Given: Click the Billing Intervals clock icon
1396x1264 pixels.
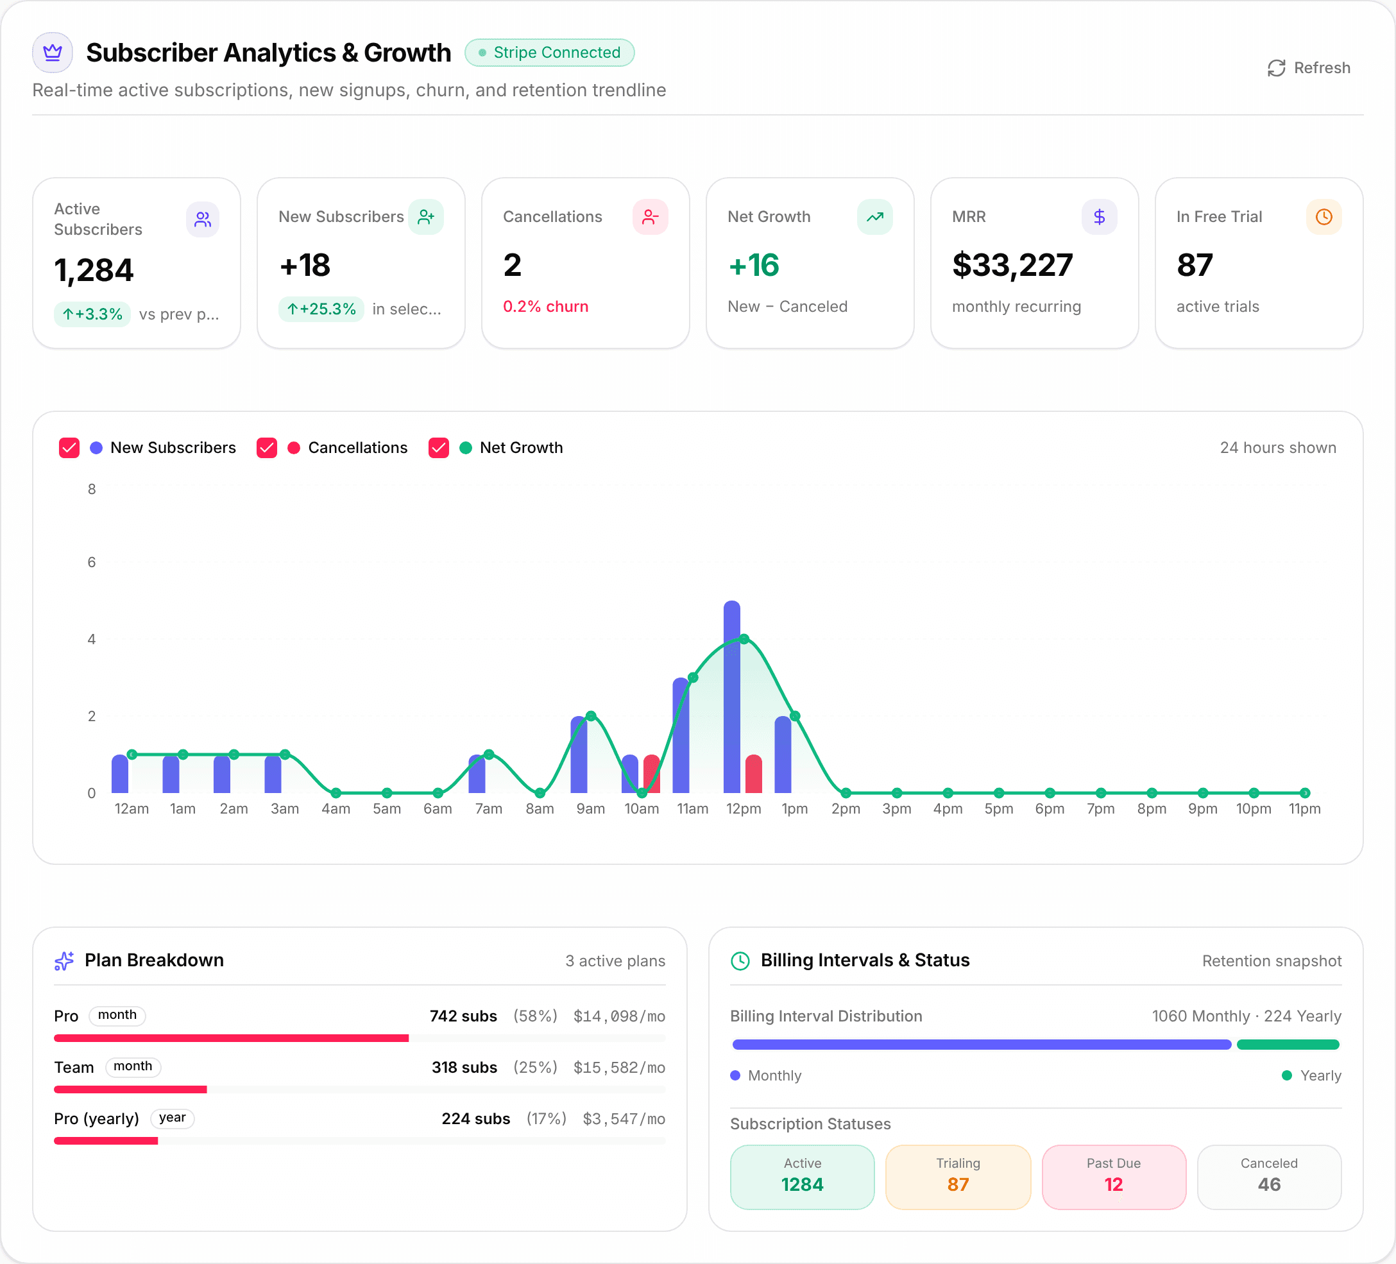Looking at the screenshot, I should [x=740, y=961].
